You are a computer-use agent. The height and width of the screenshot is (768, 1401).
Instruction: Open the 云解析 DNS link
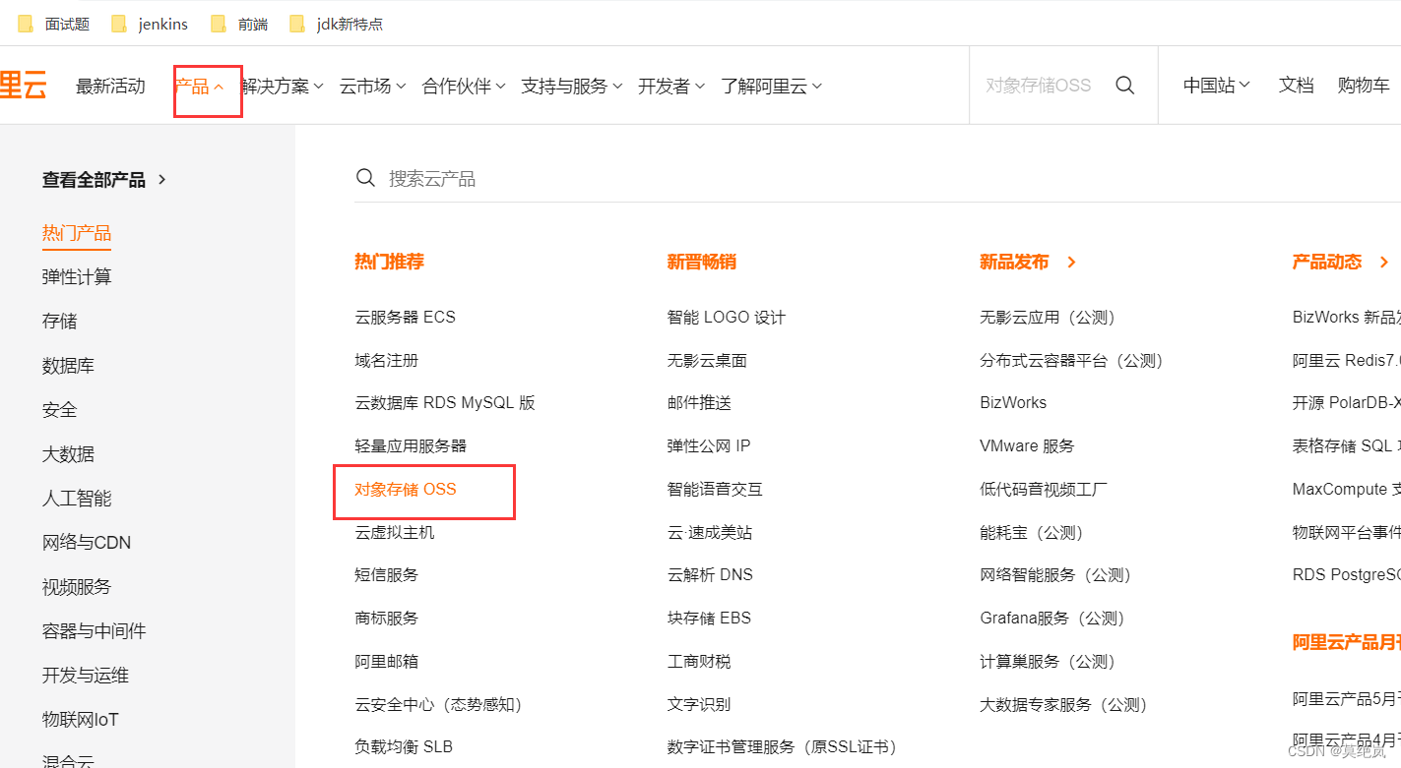click(710, 574)
